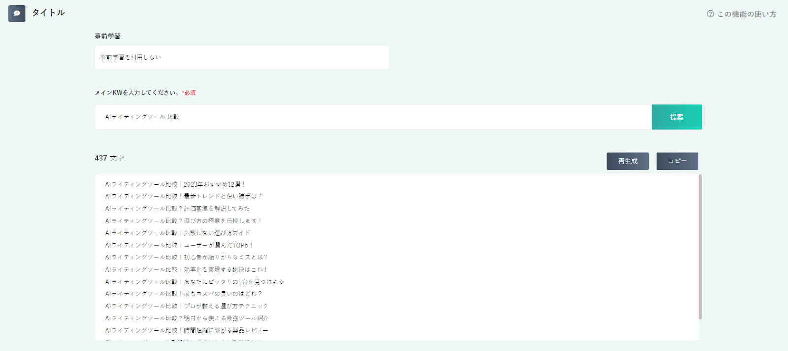This screenshot has width=788, height=351.
Task: Click the 再生成 button
Action: click(627, 161)
